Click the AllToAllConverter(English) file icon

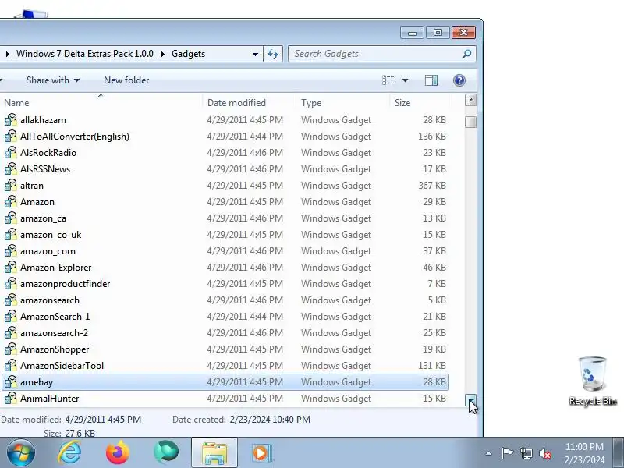tap(11, 136)
